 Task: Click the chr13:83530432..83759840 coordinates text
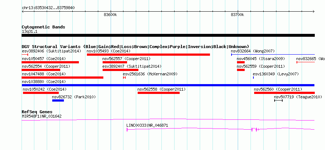point(48,8)
